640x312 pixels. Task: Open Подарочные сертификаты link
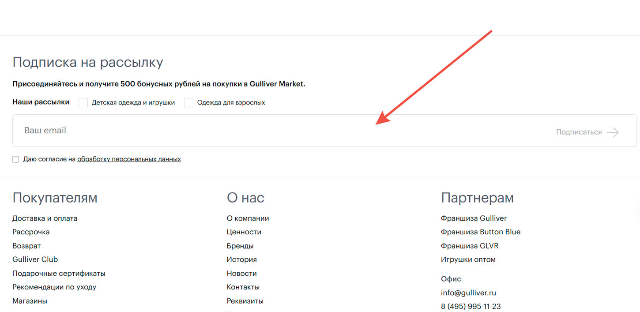coord(59,274)
